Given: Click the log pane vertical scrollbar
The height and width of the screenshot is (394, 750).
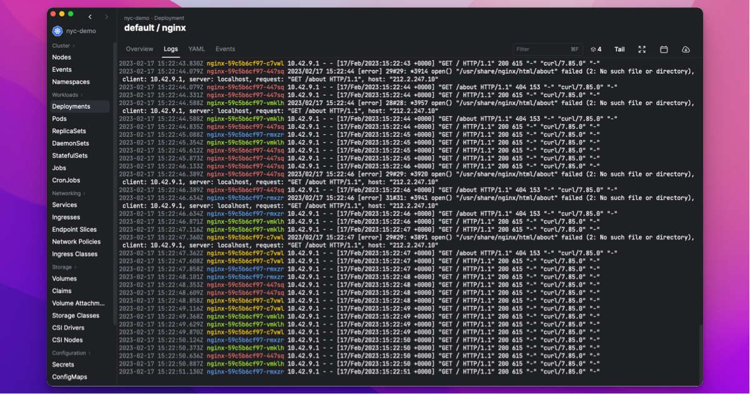Looking at the screenshot, I should point(700,350).
